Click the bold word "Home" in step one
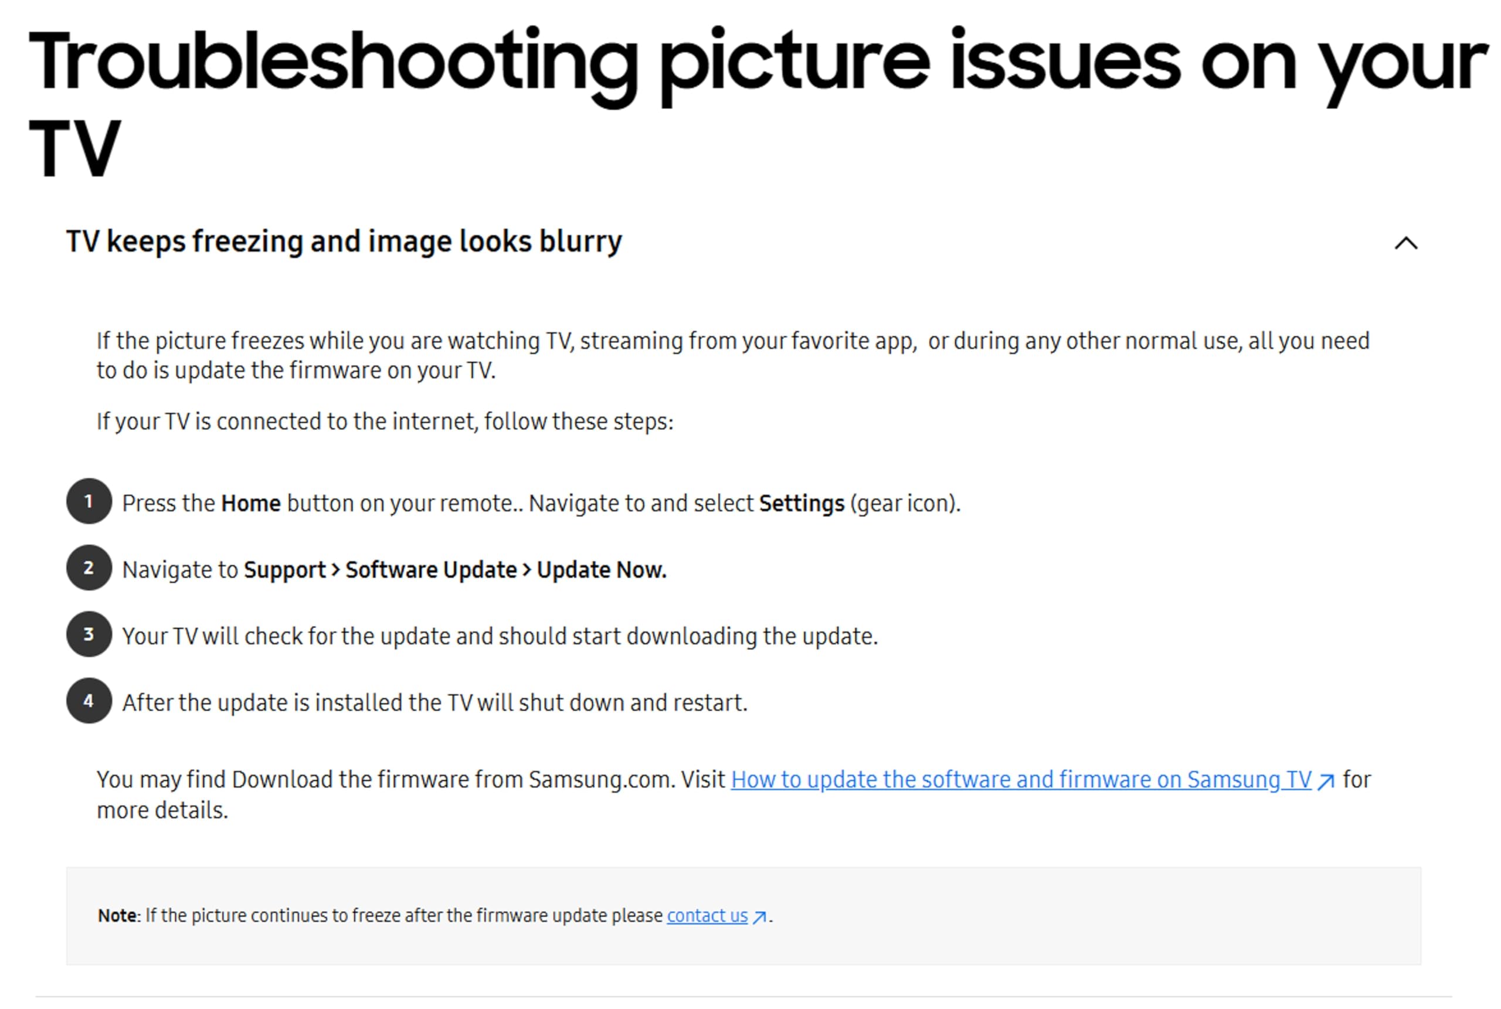 click(251, 503)
